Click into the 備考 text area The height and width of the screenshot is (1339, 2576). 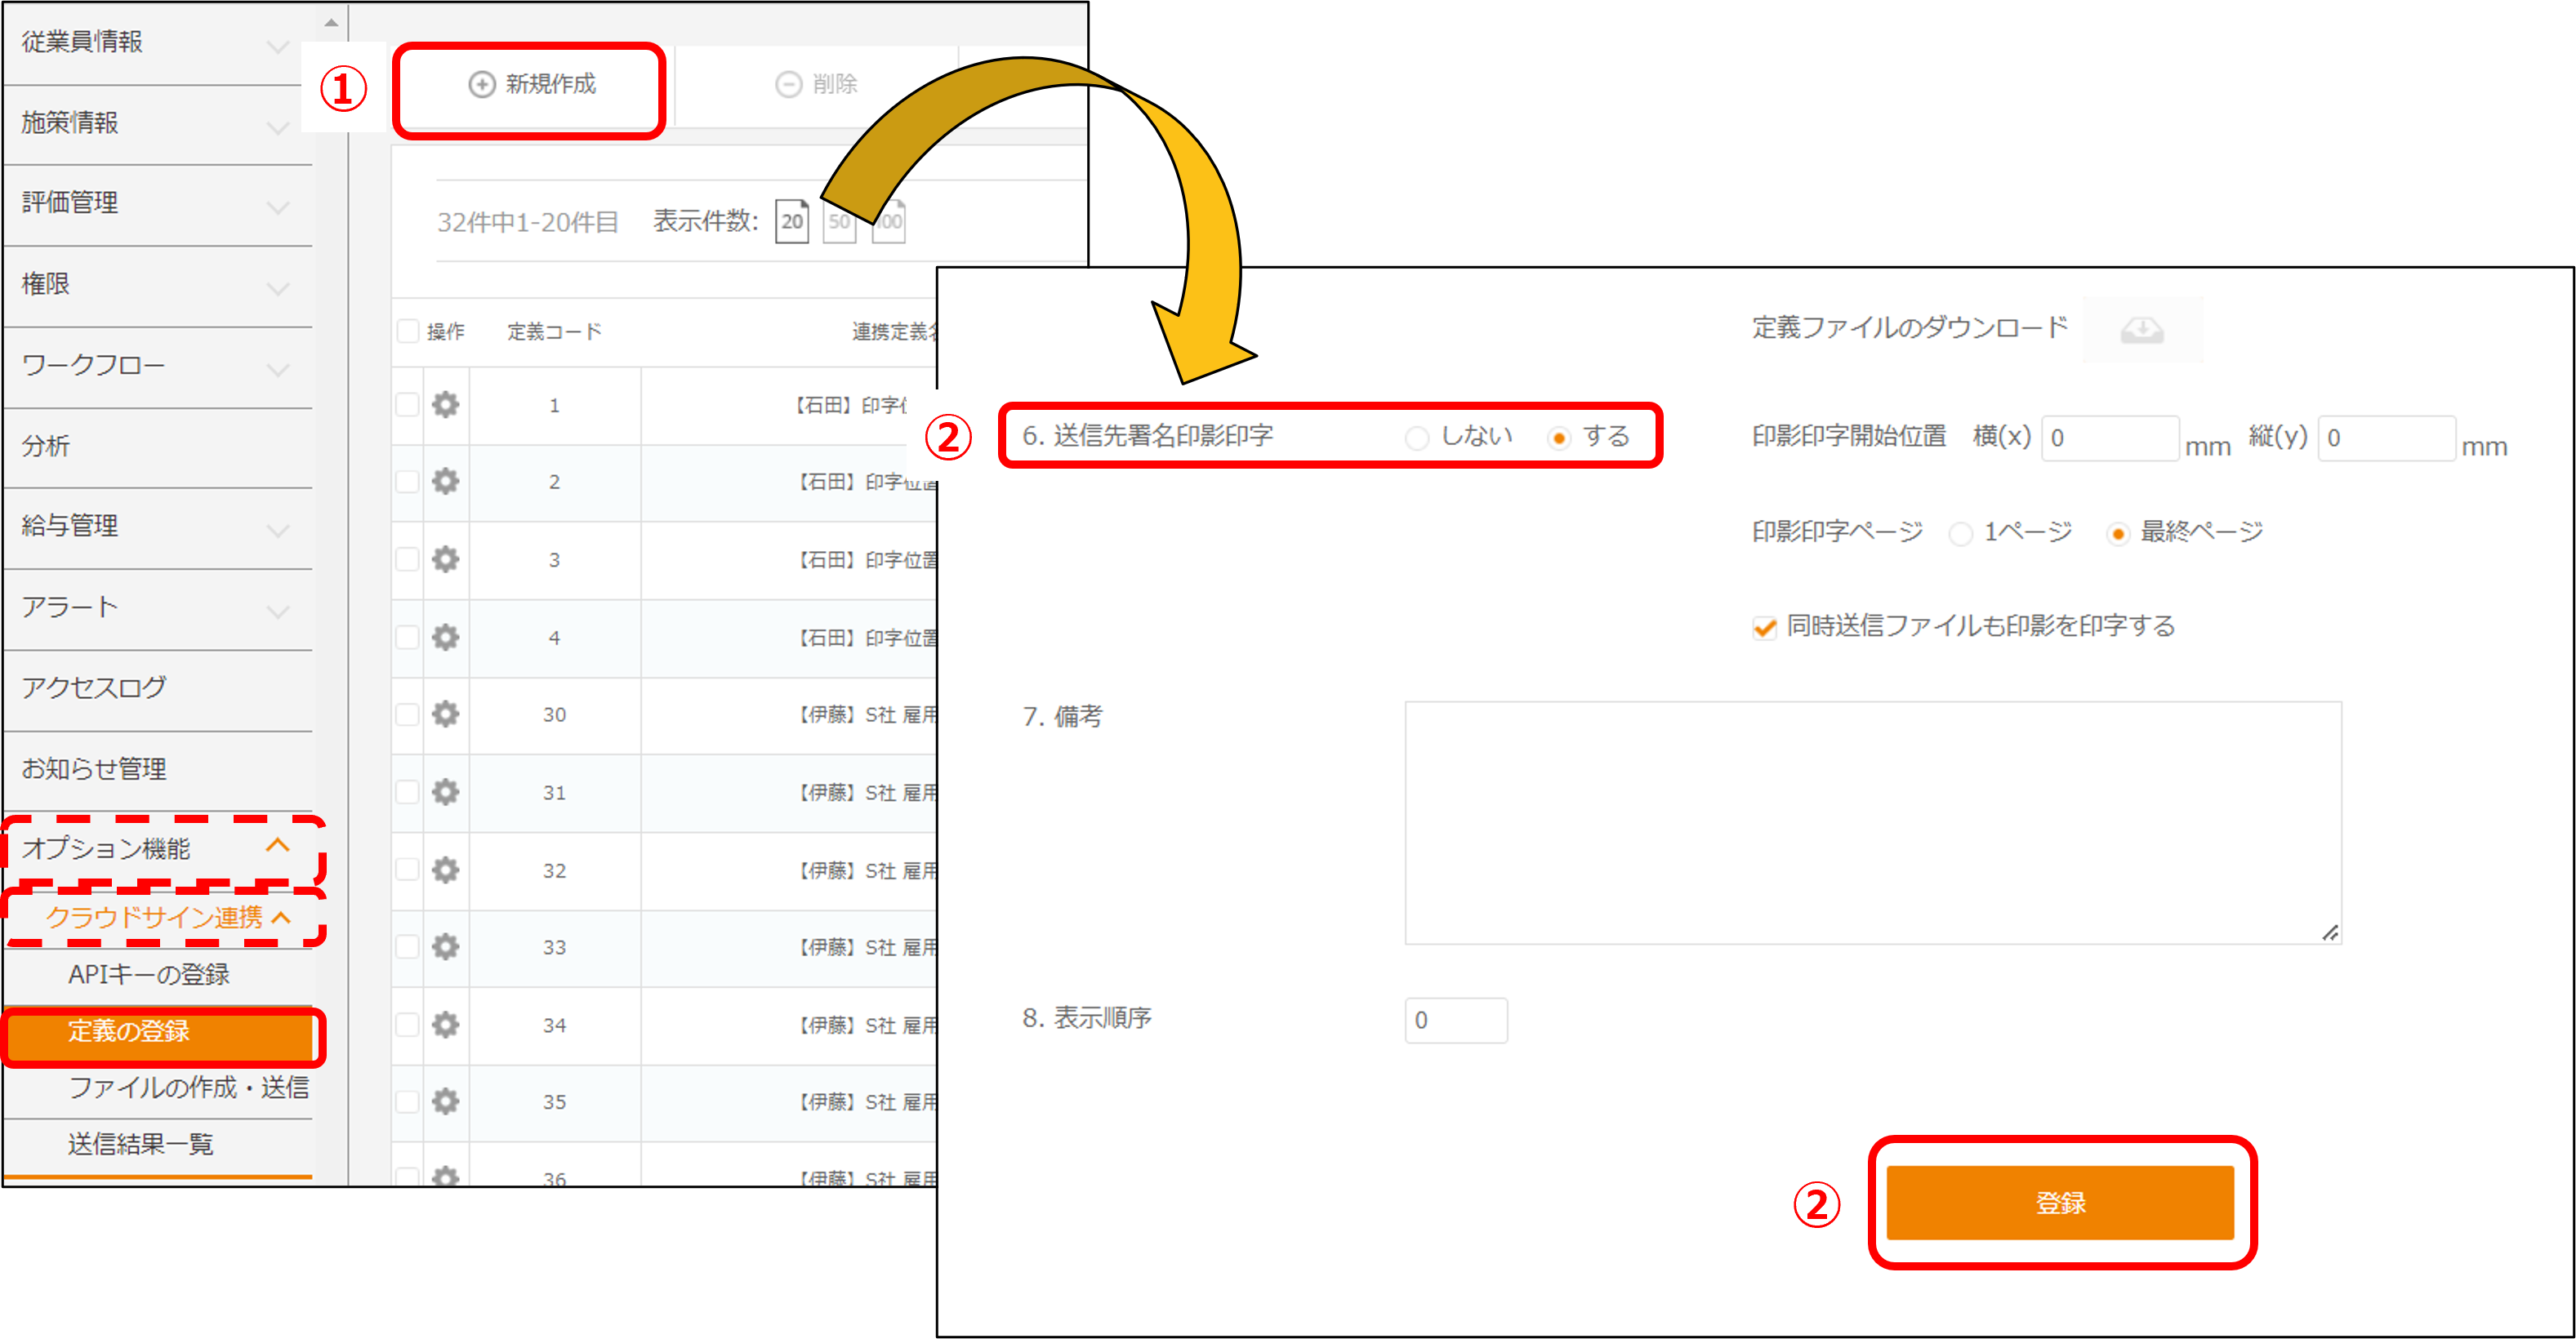click(1872, 823)
